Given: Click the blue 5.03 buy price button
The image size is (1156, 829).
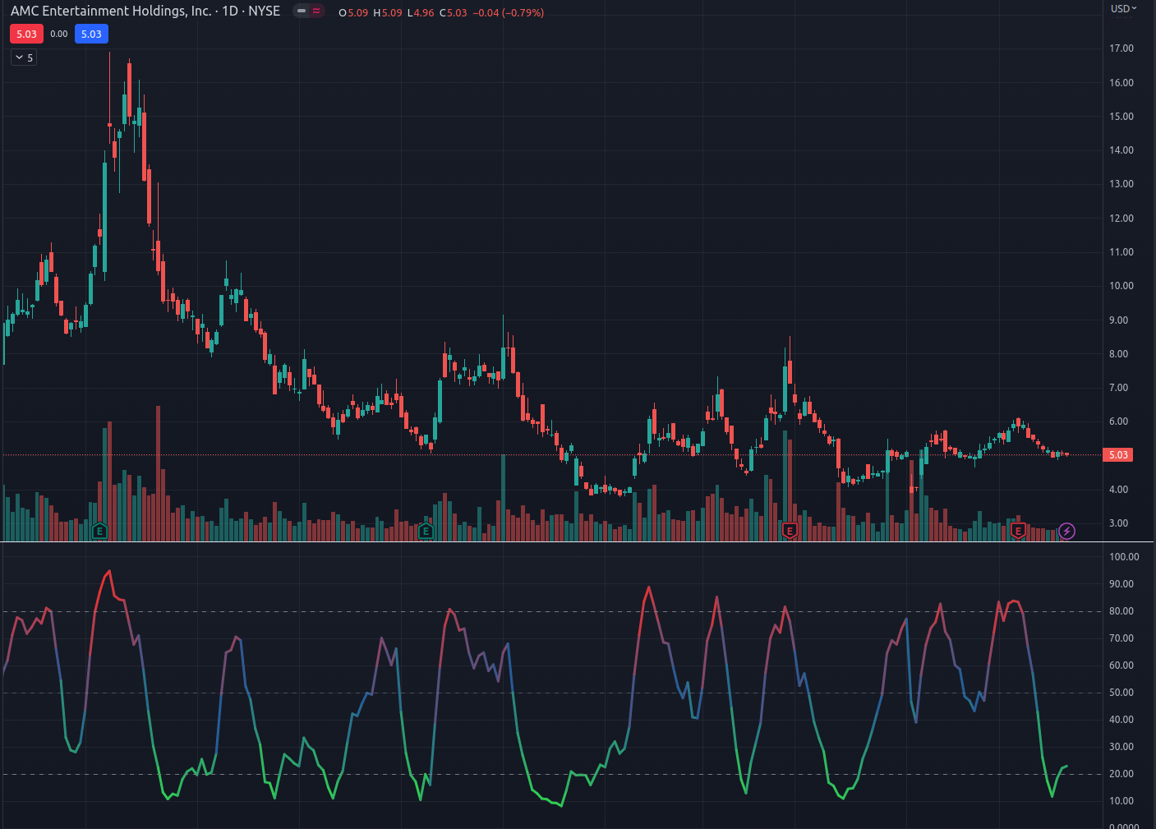Looking at the screenshot, I should [91, 34].
